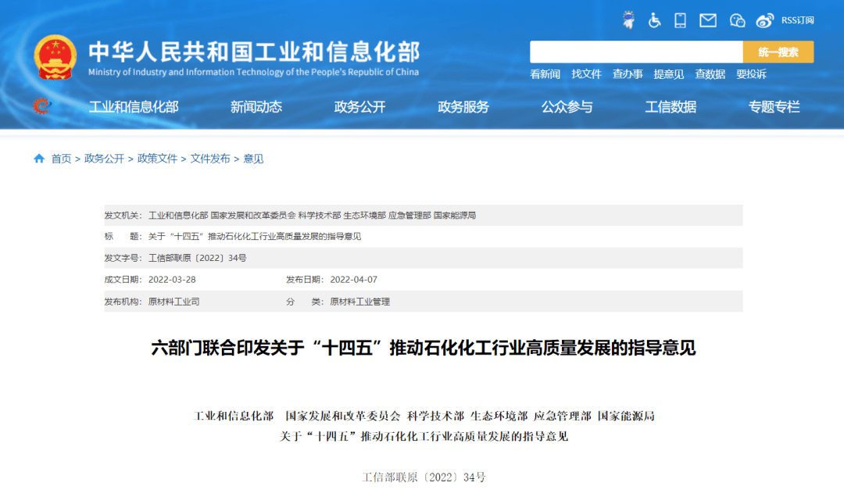Click the 要投诉 complaint link
The height and width of the screenshot is (497, 844).
click(751, 74)
